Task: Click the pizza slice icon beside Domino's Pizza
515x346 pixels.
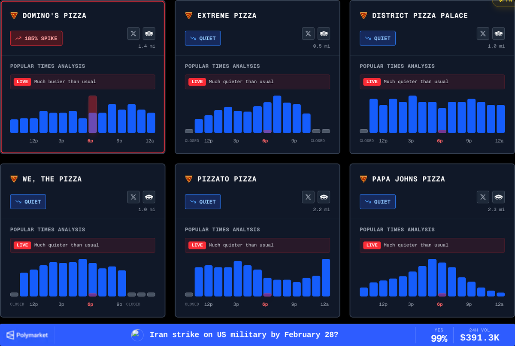Action: point(14,15)
